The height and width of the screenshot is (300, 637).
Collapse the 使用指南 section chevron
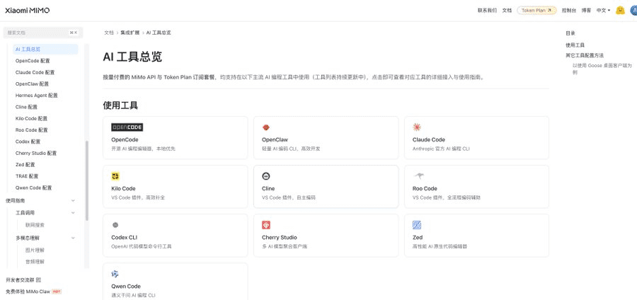tap(73, 200)
